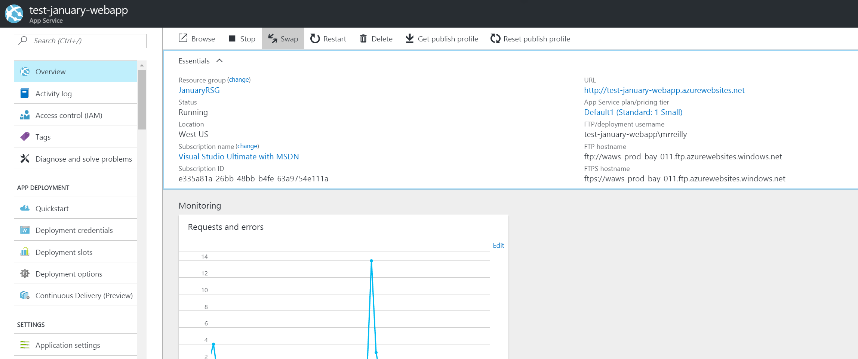Click the Search (Ctrl+/) input field
The height and width of the screenshot is (359, 858).
point(80,41)
